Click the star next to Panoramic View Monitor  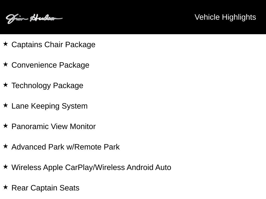(x=5, y=126)
